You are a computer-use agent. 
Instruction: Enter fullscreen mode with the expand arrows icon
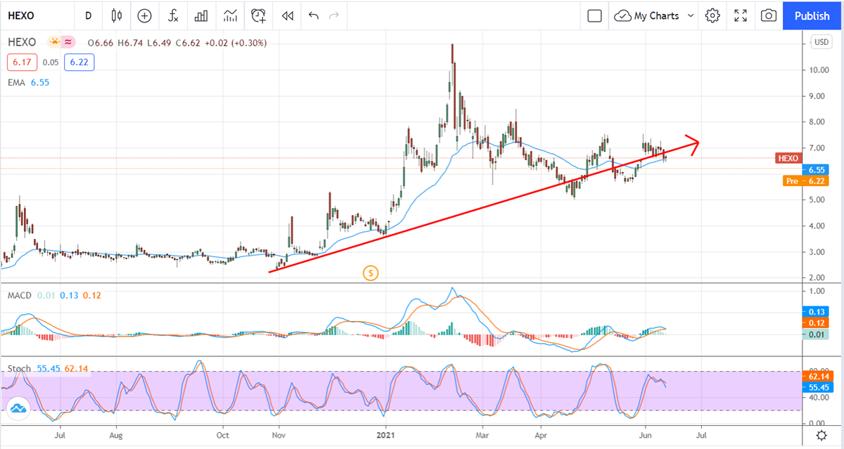[x=741, y=15]
